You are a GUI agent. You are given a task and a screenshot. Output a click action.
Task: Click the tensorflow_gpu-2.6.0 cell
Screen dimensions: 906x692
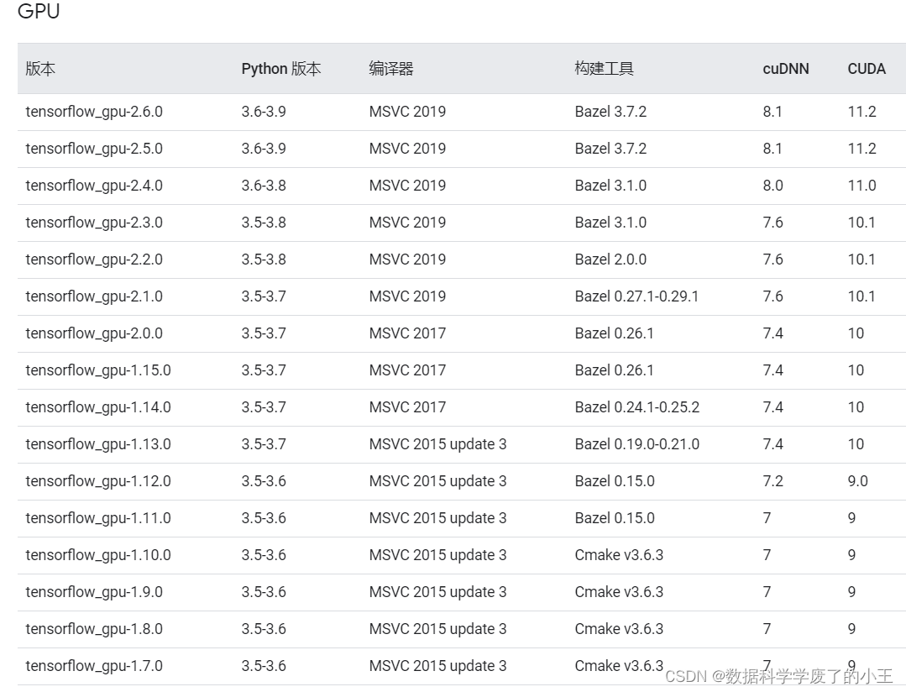(x=94, y=112)
